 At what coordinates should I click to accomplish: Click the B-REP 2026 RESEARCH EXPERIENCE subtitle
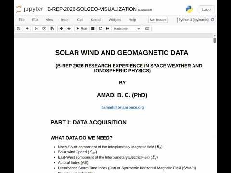129,68
